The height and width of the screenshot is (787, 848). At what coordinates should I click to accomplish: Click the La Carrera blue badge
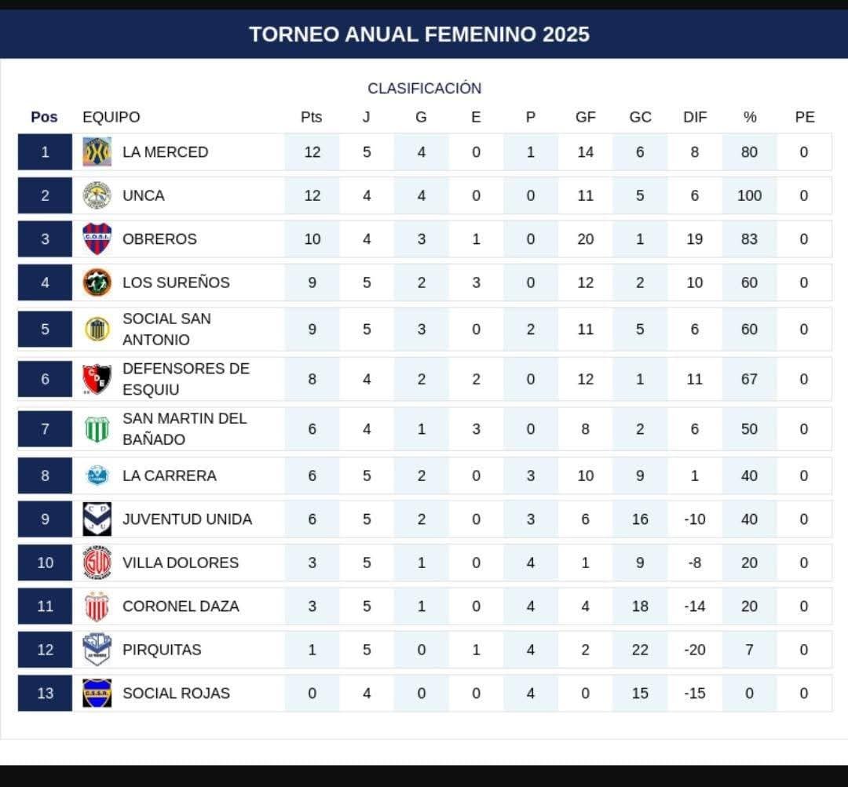(x=97, y=475)
